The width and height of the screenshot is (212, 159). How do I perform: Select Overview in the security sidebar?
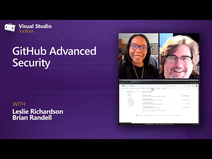coord(134,92)
